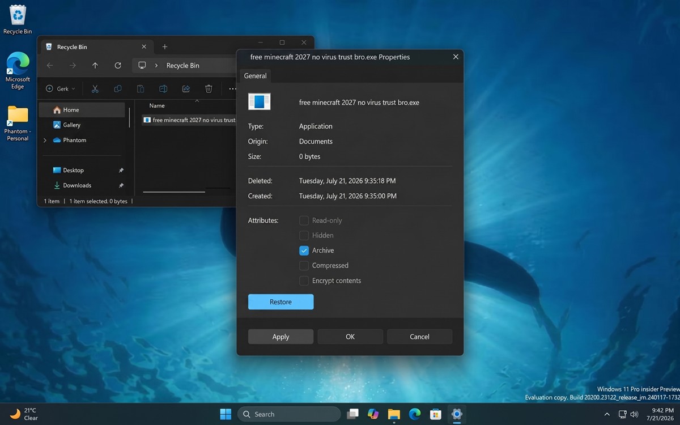Open Phantom - Personal desktop folder

click(18, 123)
